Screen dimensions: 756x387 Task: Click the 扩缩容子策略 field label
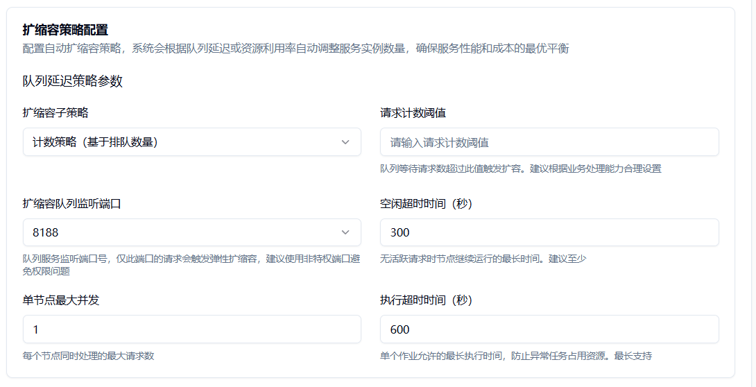[x=55, y=112]
